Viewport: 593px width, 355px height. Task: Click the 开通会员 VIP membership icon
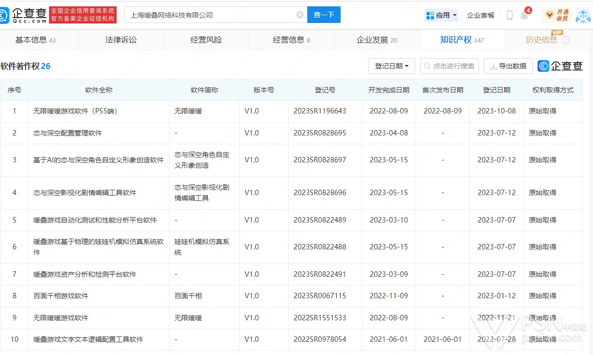[556, 15]
